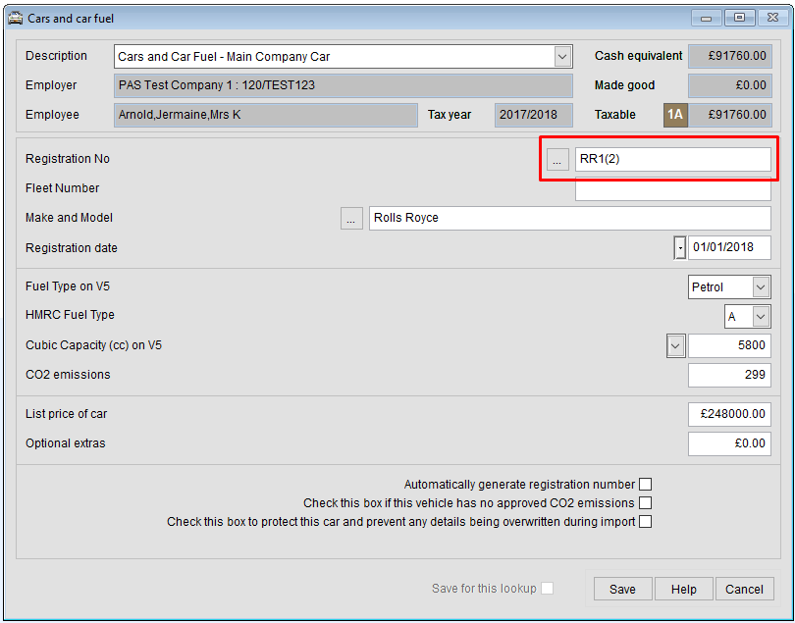
Task: Click the List price of car label
Action: click(x=67, y=414)
